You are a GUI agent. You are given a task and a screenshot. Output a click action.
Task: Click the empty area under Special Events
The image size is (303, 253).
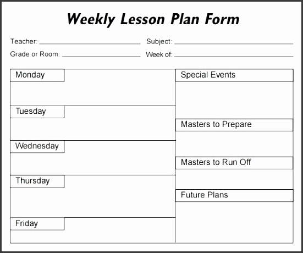pos(234,100)
